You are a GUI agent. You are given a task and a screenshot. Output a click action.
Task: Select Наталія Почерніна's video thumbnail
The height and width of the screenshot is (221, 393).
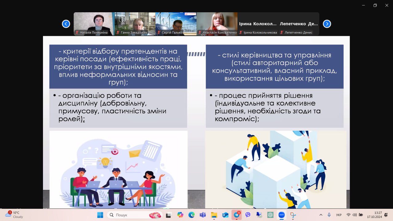94,24
